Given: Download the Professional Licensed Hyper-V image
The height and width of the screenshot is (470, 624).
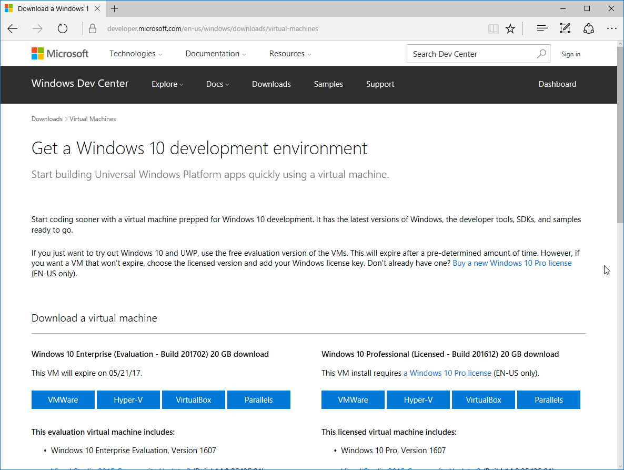Looking at the screenshot, I should click(x=418, y=400).
